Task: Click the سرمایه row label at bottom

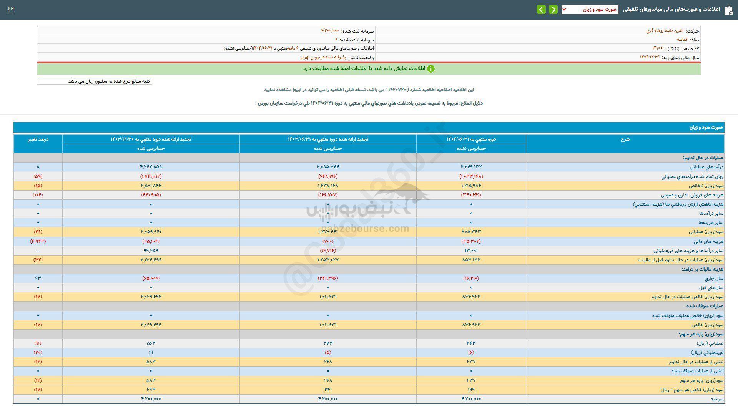Action: pos(717,399)
